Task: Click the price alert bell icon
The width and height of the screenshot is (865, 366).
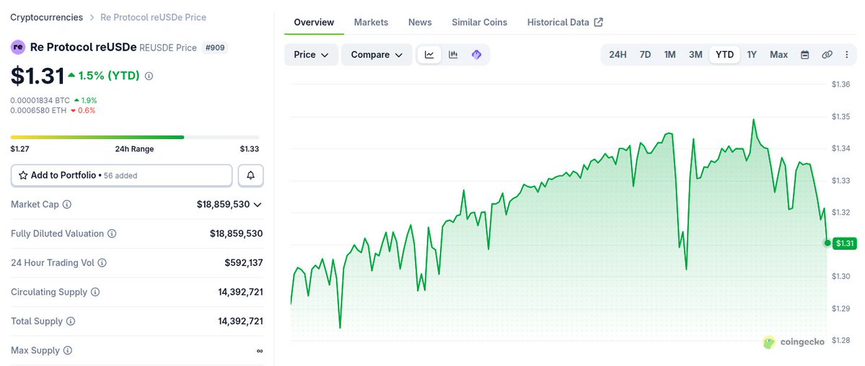Action: [x=250, y=175]
